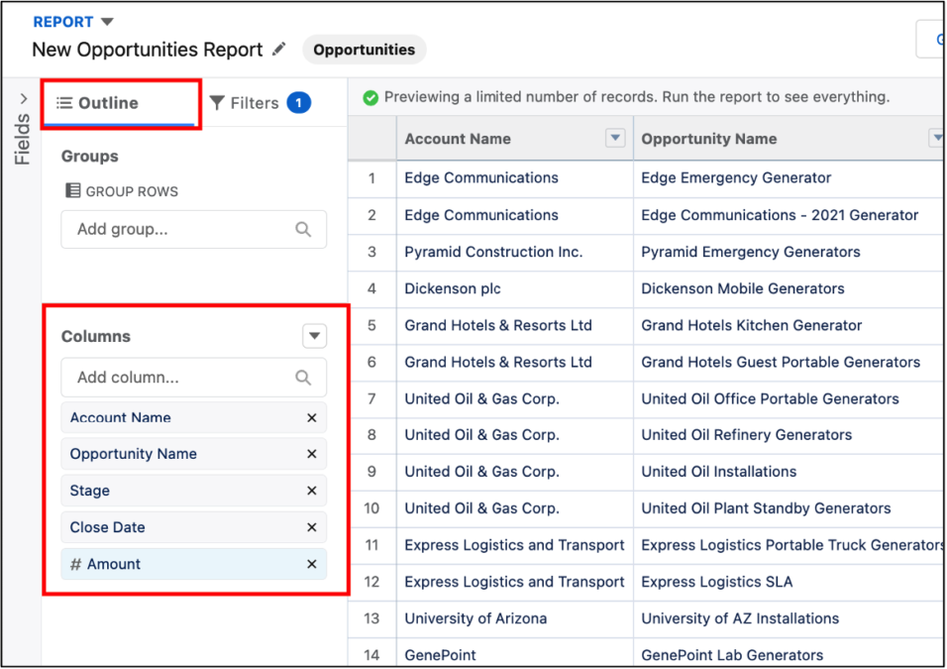Open the Edge Communications account link
The image size is (947, 669).
[x=480, y=177]
